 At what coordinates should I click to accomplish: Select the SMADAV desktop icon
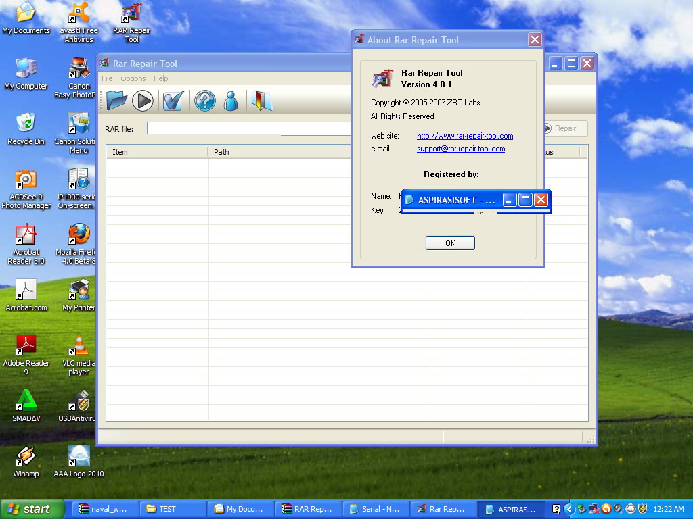pyautogui.click(x=26, y=406)
